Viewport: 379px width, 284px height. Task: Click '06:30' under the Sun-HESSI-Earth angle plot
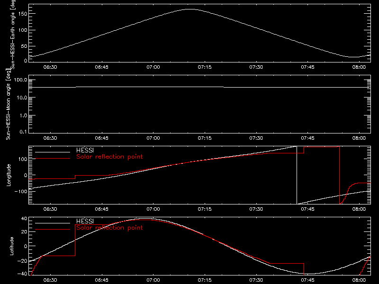point(50,67)
